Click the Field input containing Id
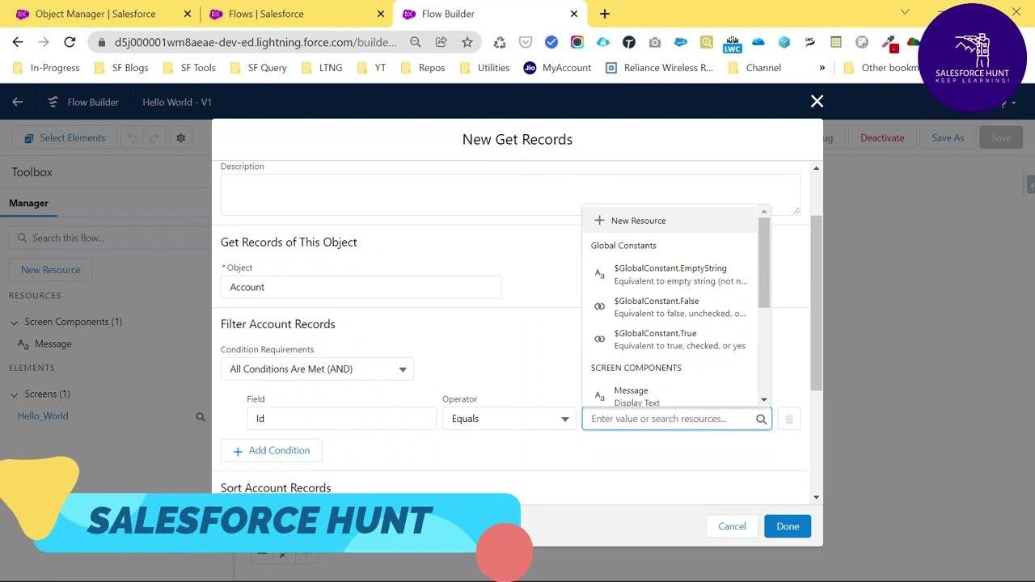 tap(341, 419)
